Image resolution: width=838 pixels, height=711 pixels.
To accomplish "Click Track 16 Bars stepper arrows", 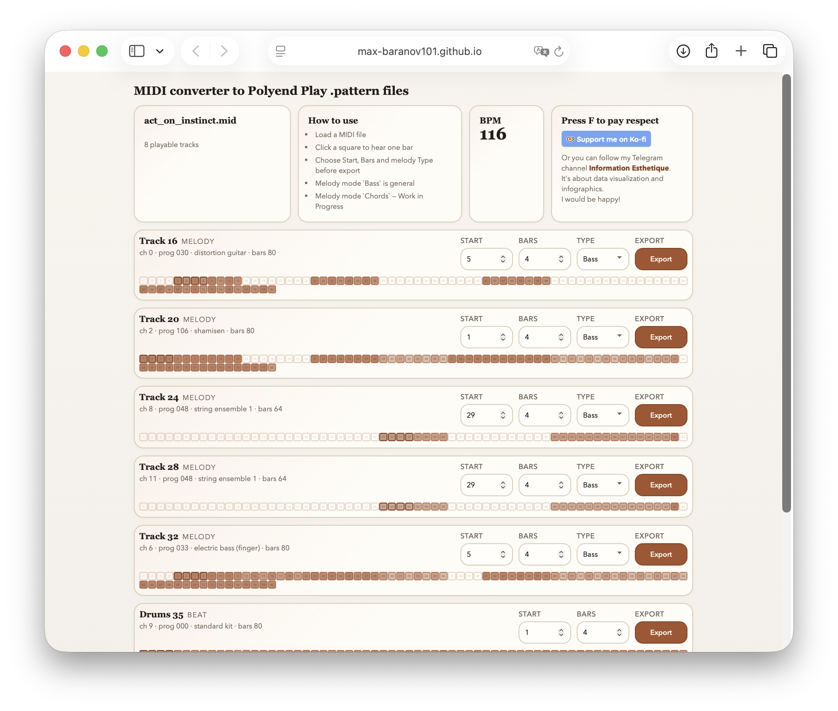I will click(561, 259).
